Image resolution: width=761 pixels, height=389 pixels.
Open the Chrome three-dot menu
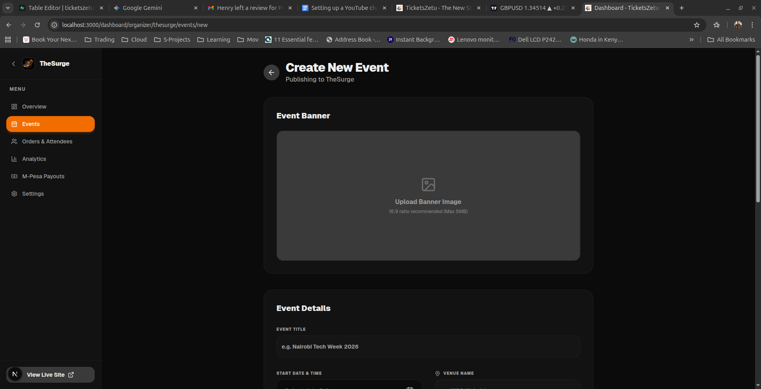752,25
